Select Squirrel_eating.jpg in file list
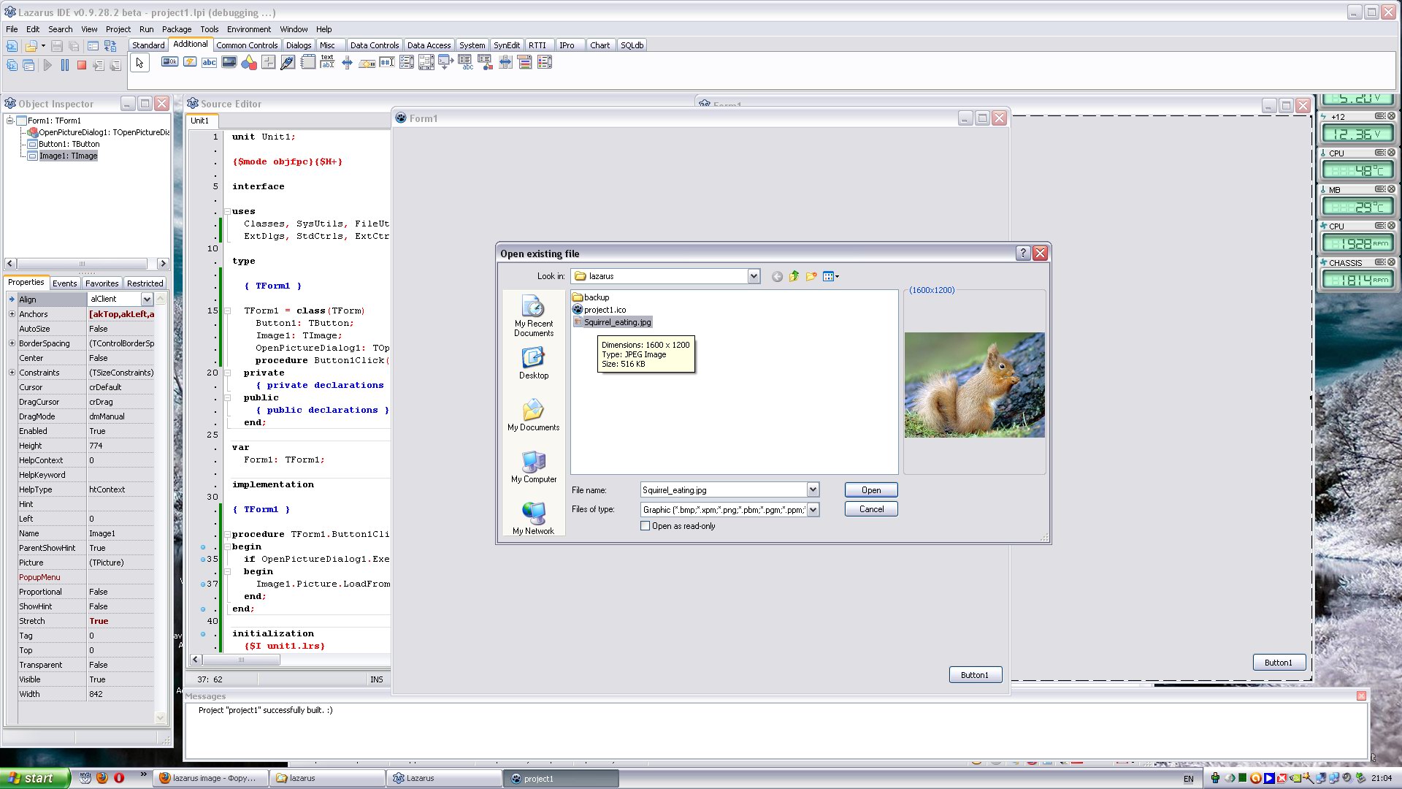Screen dimensions: 1402x789 (x=617, y=322)
